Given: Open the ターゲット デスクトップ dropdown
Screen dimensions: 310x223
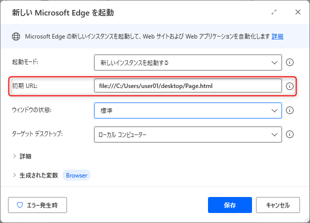Looking at the screenshot, I should click(188, 134).
